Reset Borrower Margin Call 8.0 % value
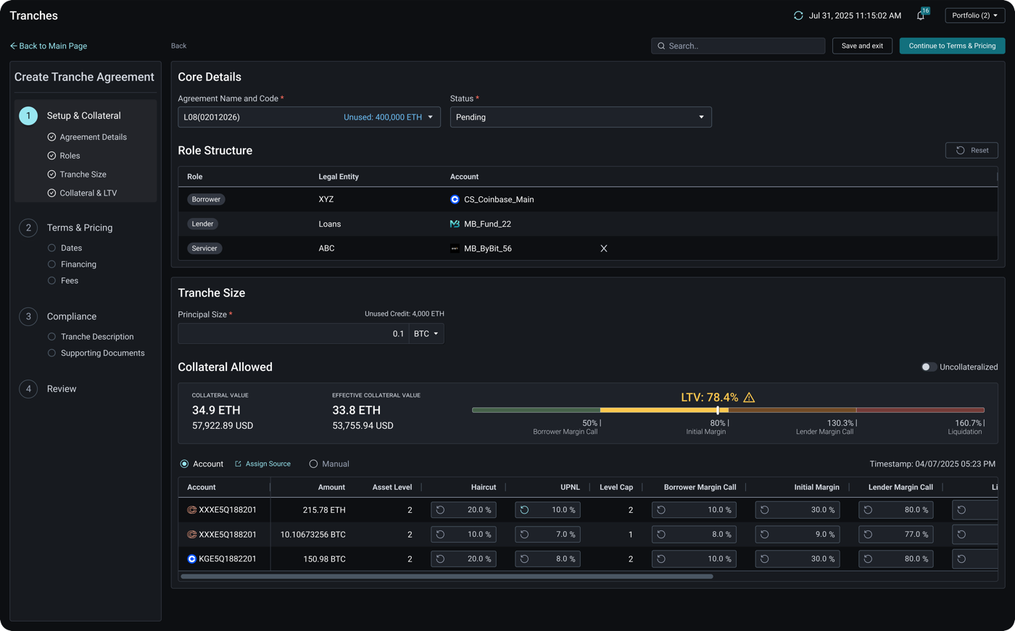The width and height of the screenshot is (1015, 631). pyautogui.click(x=661, y=535)
